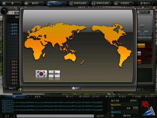Screen dimensions: 157x118
Task: Select the South Korea flag
Action: click(41, 74)
